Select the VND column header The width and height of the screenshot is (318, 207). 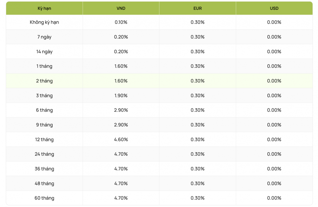121,8
